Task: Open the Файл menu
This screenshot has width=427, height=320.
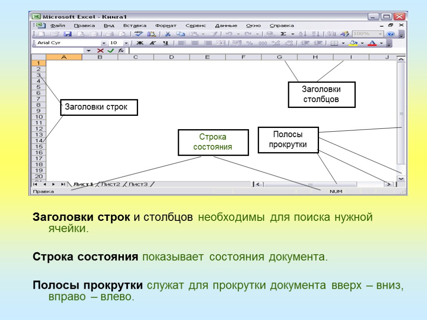Action: [x=58, y=25]
